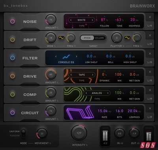Click the DRIVE Amount knob
The width and height of the screenshot is (158, 150).
51,75
